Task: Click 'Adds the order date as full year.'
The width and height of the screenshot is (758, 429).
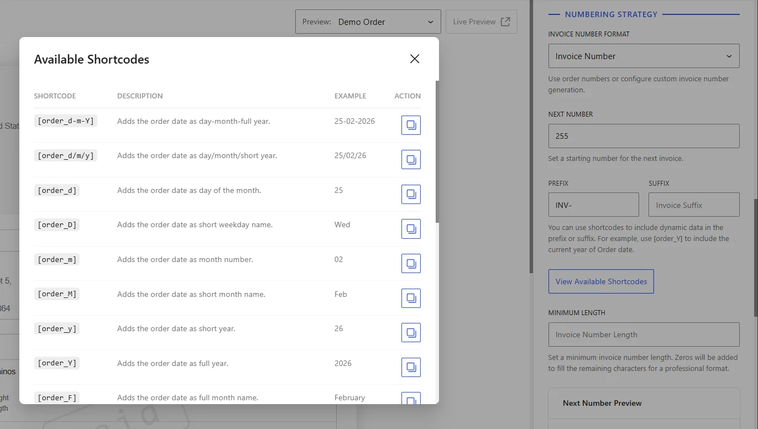Action: tap(172, 363)
